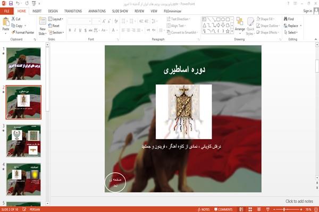Toggle Underline formatting
Viewport: 319px width, 212px height.
click(80, 30)
